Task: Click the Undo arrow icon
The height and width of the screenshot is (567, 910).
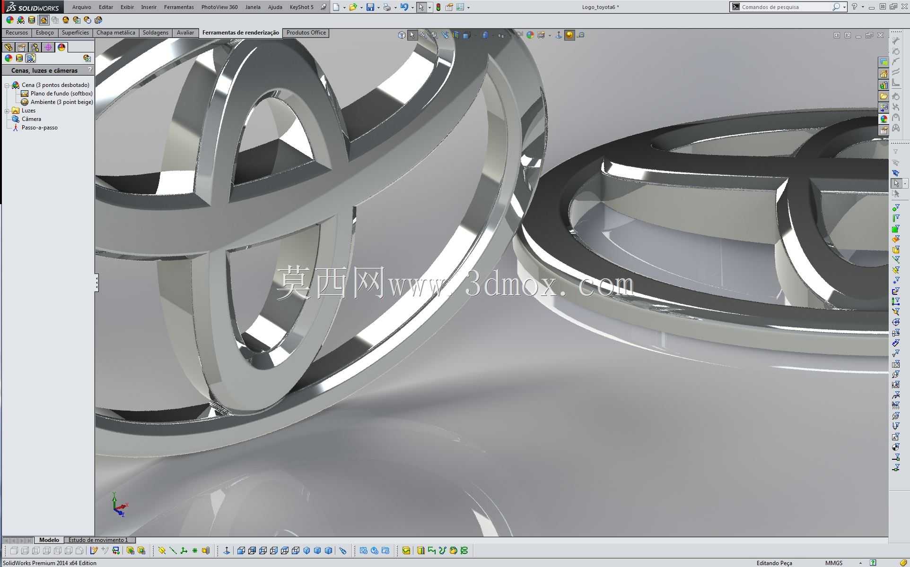Action: [404, 7]
